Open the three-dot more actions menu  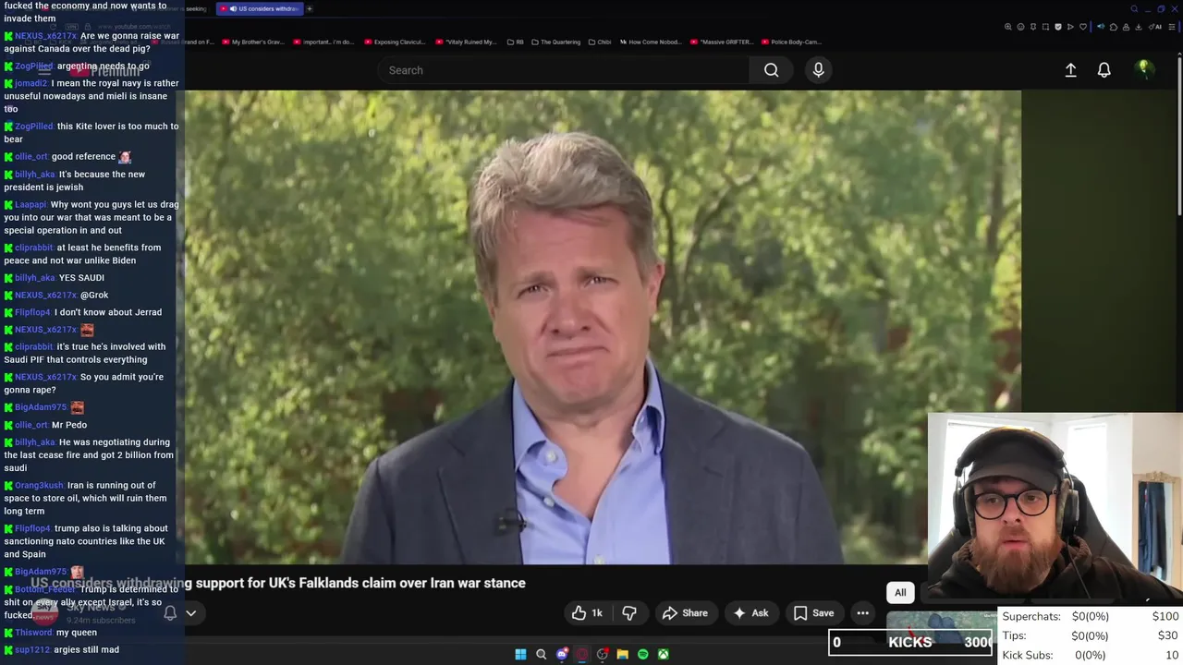point(862,613)
